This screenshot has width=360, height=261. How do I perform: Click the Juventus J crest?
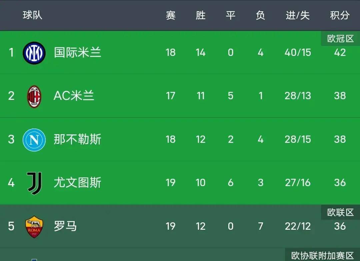[34, 183]
